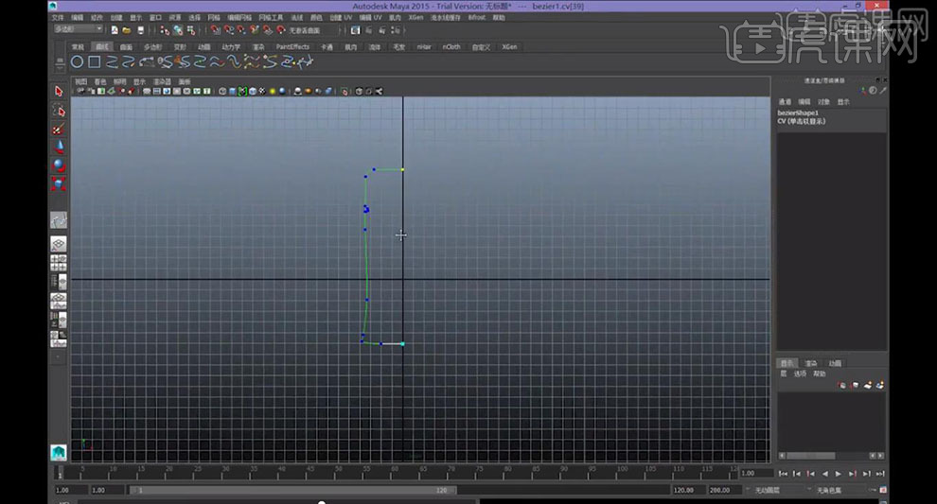
Task: Click the layer editor horizontal scrollbar
Action: 810,456
